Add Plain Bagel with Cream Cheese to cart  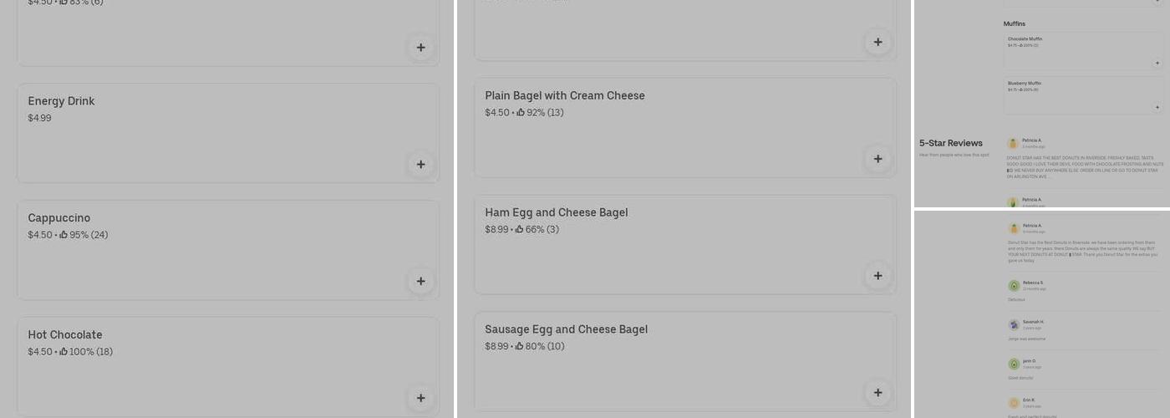(877, 159)
